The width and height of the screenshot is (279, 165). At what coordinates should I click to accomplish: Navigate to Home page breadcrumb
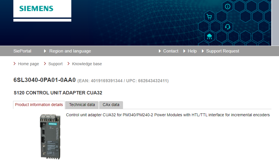28,64
